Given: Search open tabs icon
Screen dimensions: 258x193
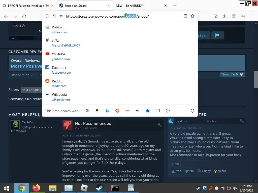Looking at the screenshot, I should 158,111.
